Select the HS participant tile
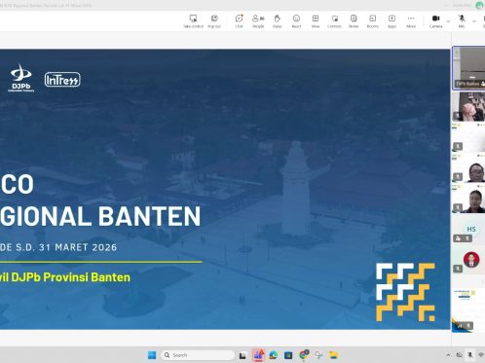This screenshot has height=363, width=485. click(467, 231)
